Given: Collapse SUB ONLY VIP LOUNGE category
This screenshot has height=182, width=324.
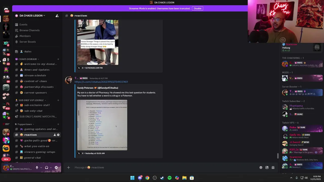Looking at the screenshot, I should point(31,100).
